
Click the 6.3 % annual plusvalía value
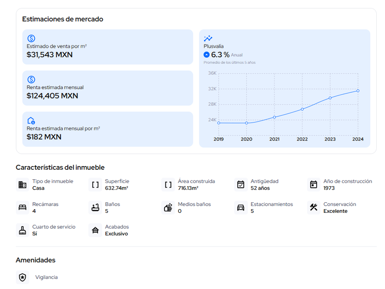pyautogui.click(x=220, y=55)
